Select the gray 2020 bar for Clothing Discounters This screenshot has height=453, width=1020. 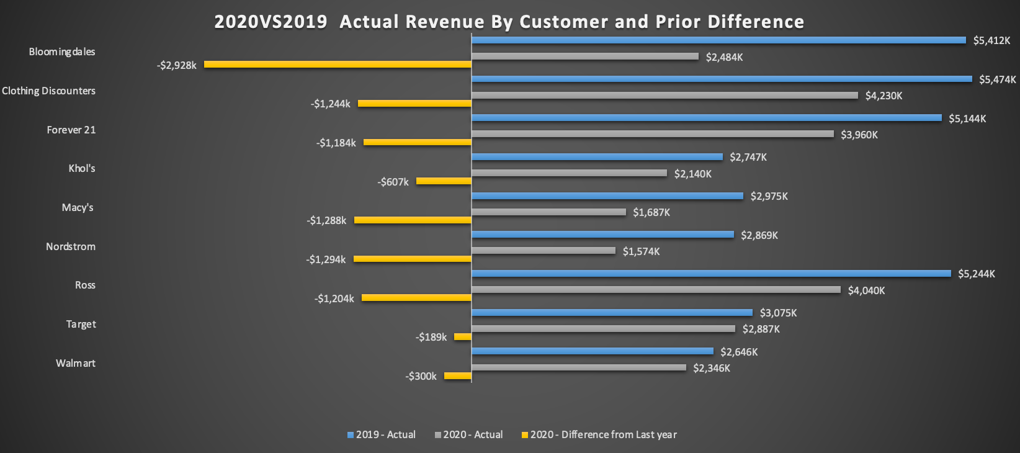click(664, 96)
